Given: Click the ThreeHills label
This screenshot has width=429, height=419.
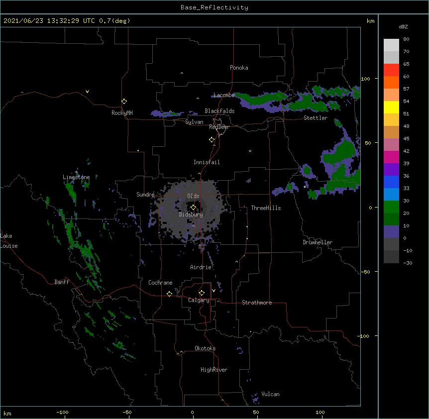Looking at the screenshot, I should [x=266, y=208].
